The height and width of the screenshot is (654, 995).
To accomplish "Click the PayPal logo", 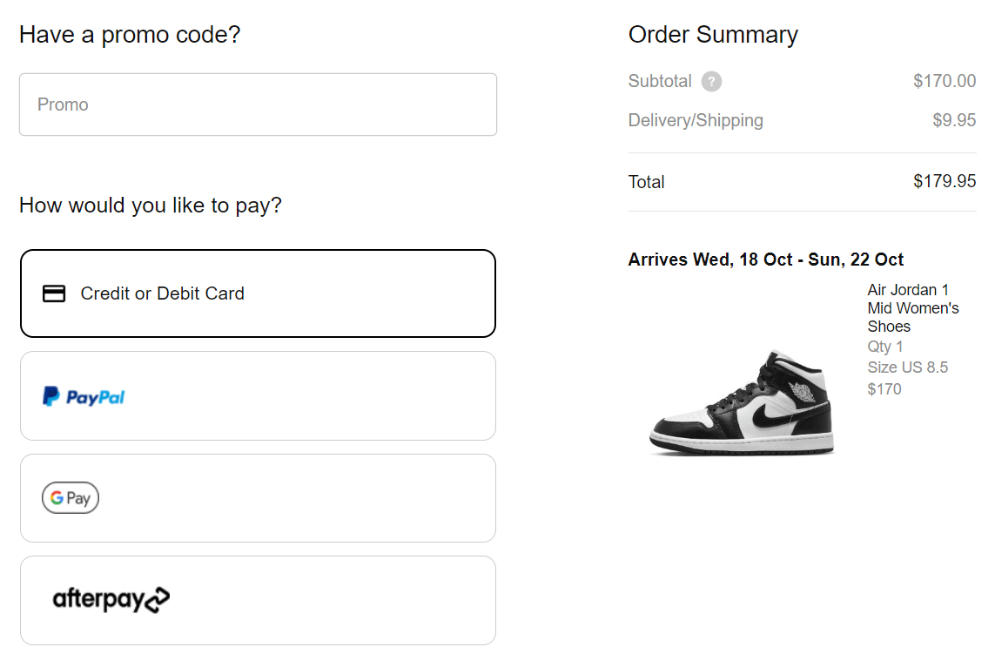I will (x=83, y=396).
